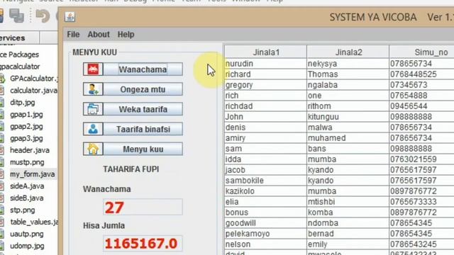The image size is (454, 255).
Task: Click the calculator.java file icon
Action: click(x=1, y=91)
